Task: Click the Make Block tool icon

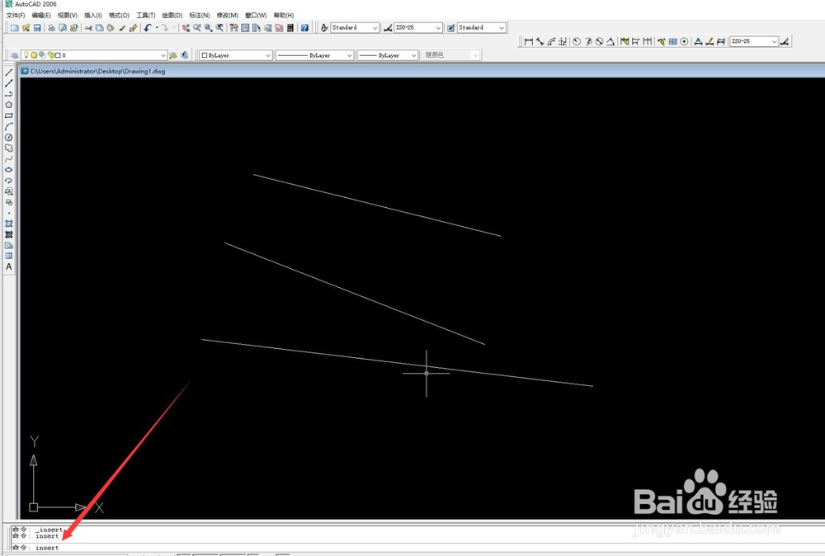Action: (x=8, y=202)
